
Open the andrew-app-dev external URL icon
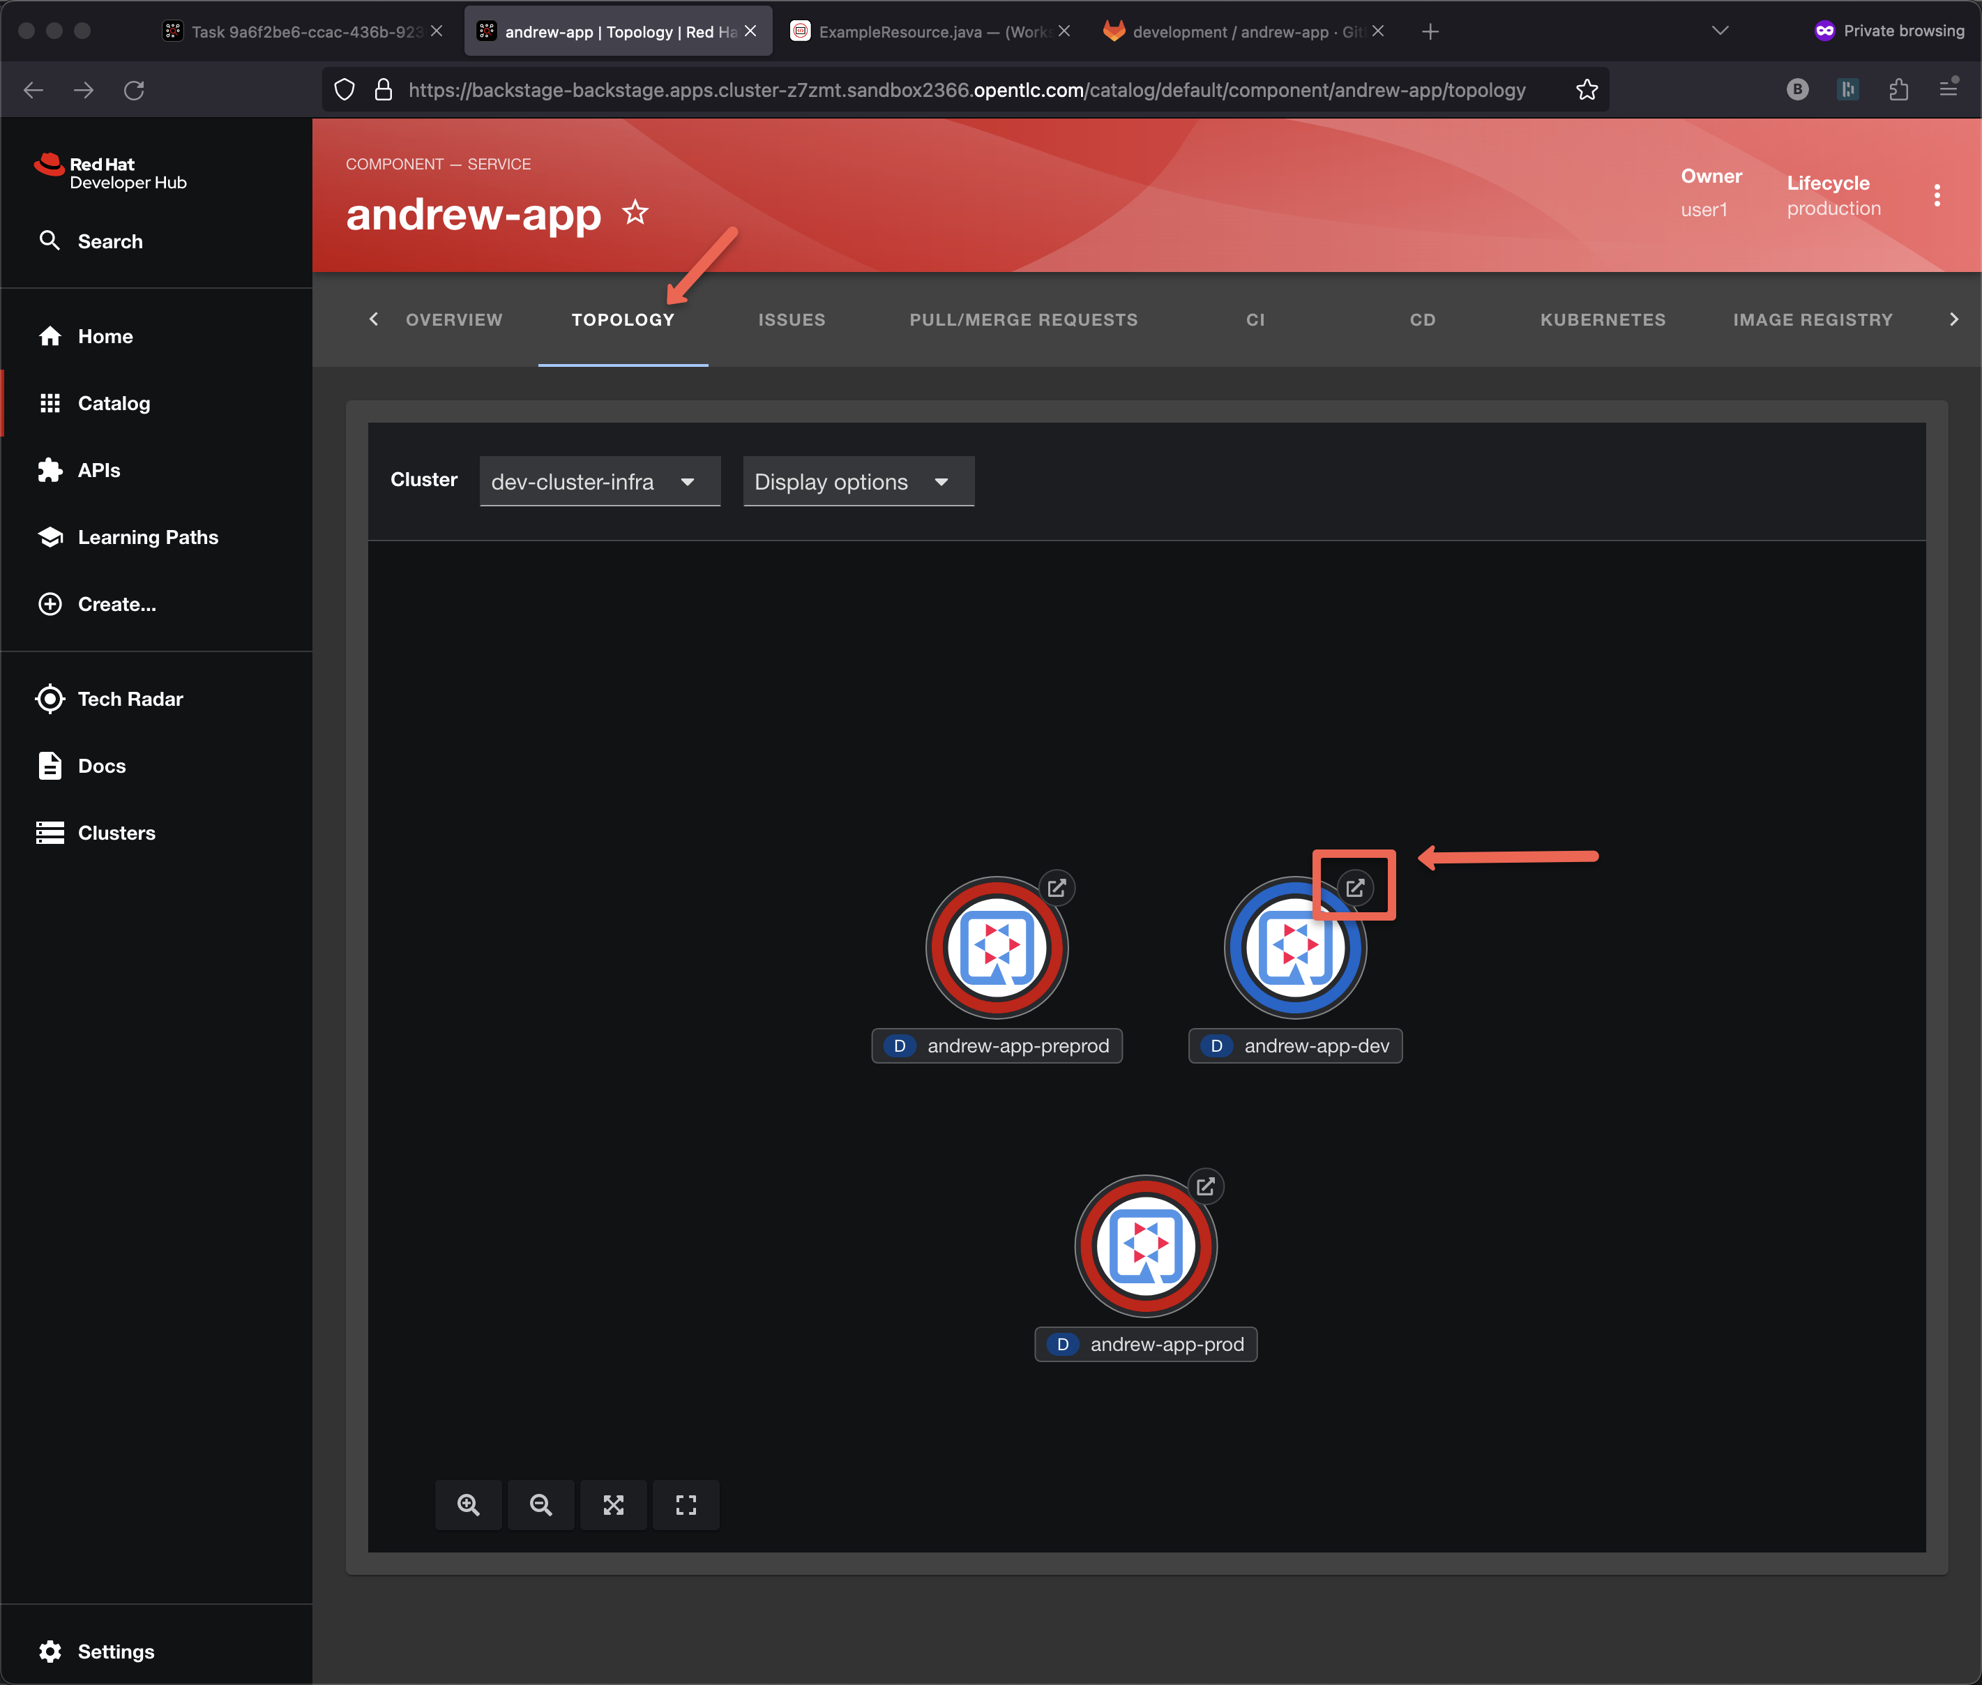(x=1354, y=887)
